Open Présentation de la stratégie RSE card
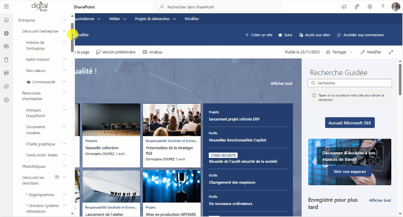This screenshot has height=217, width=403. click(x=172, y=135)
